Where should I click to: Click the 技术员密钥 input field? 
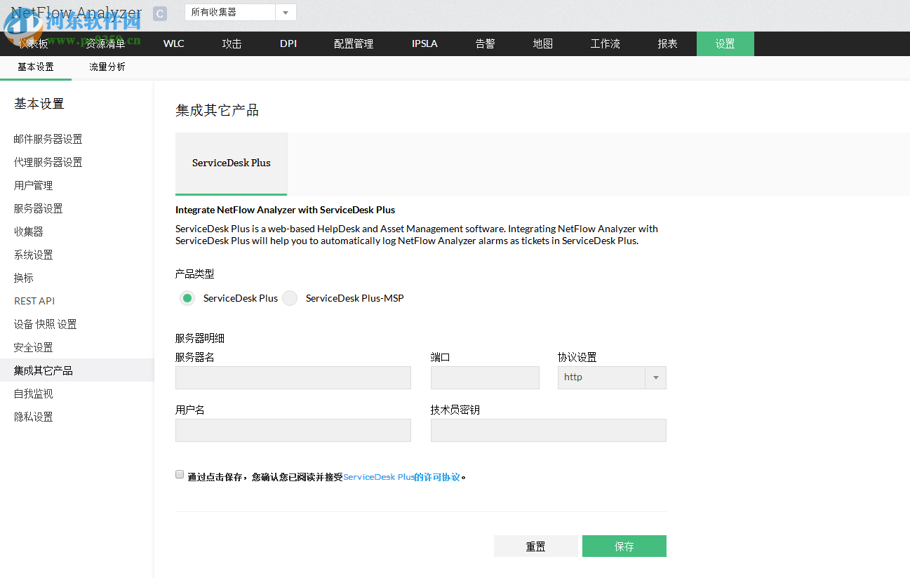point(548,429)
